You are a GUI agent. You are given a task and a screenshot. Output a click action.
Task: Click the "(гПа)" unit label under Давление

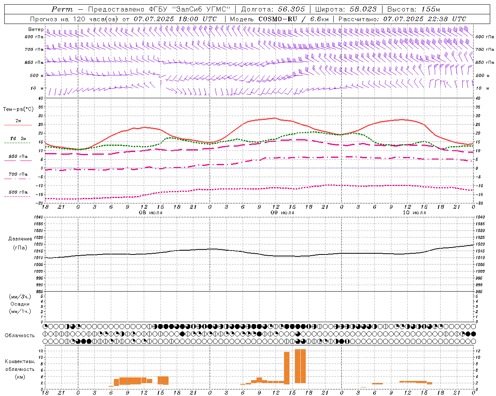20,247
